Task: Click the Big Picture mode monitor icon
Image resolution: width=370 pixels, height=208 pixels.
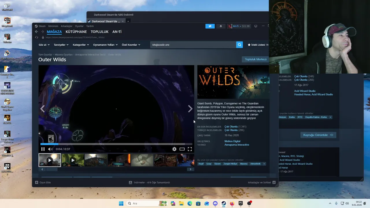Action: point(256,26)
